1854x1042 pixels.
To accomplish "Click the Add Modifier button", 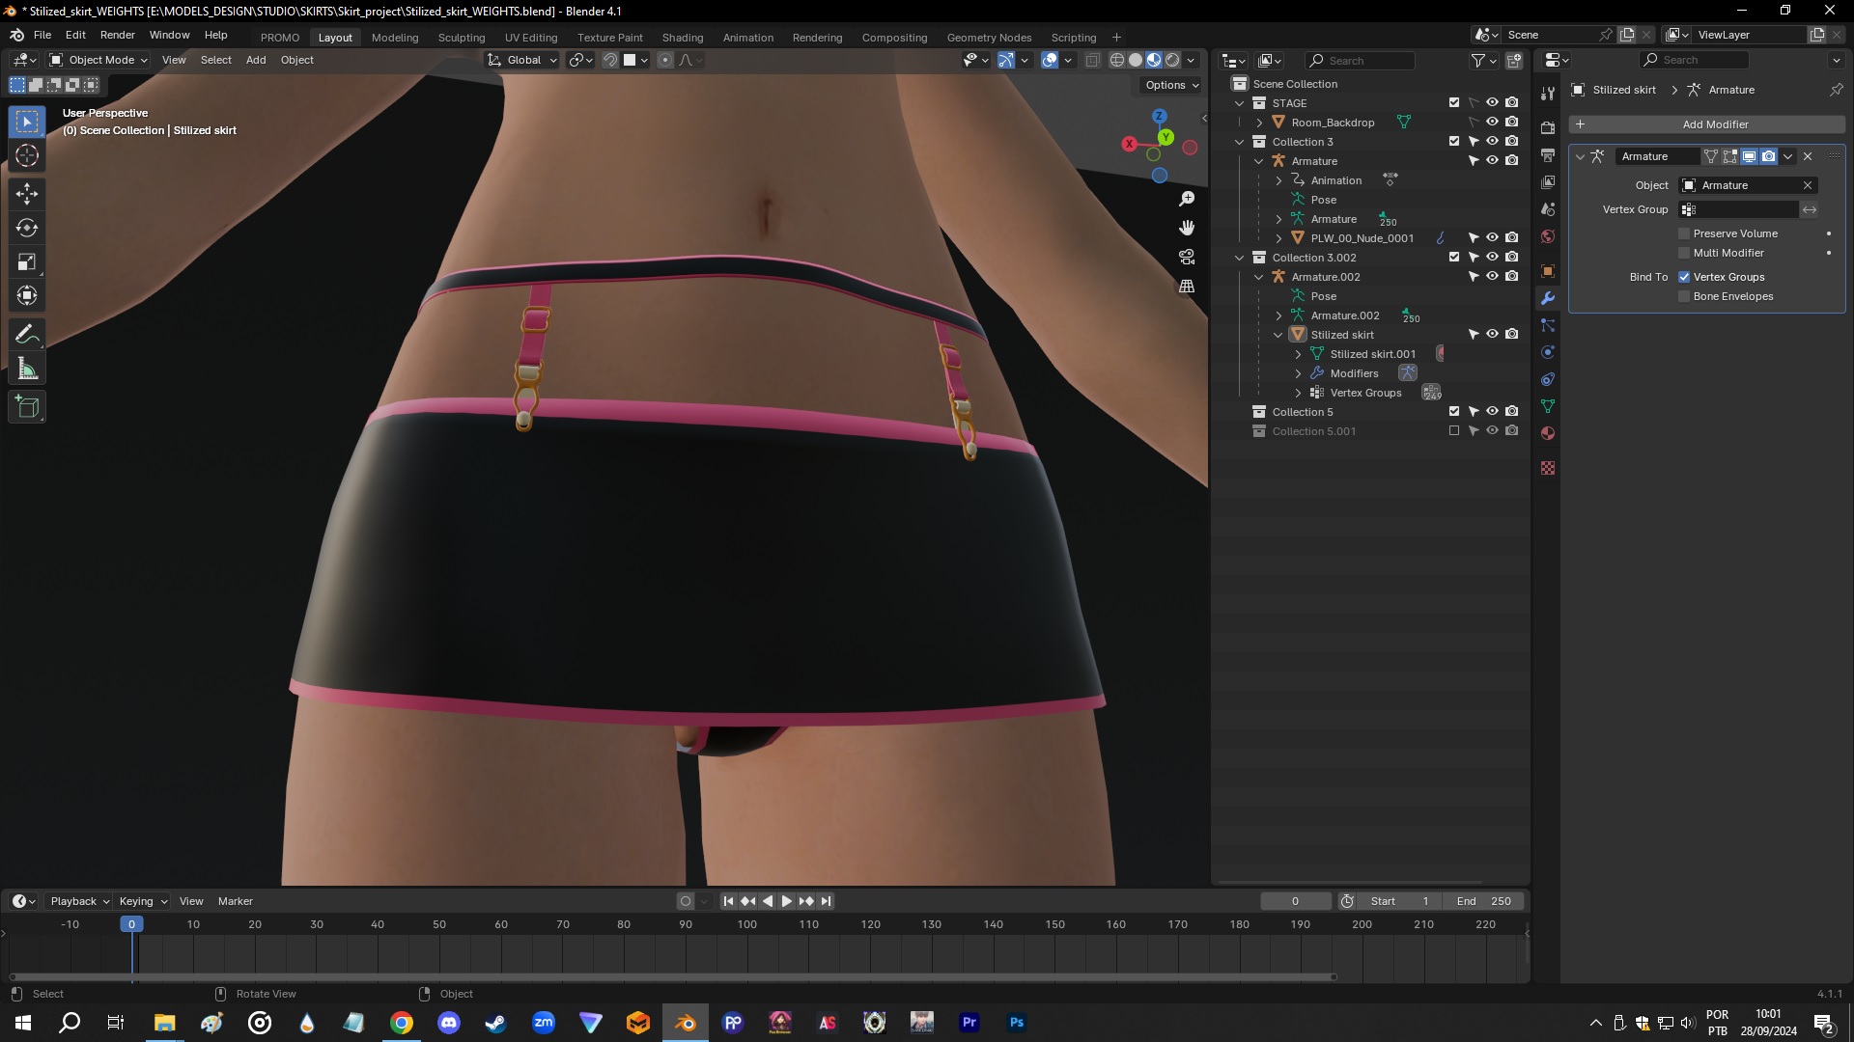I will (x=1715, y=124).
